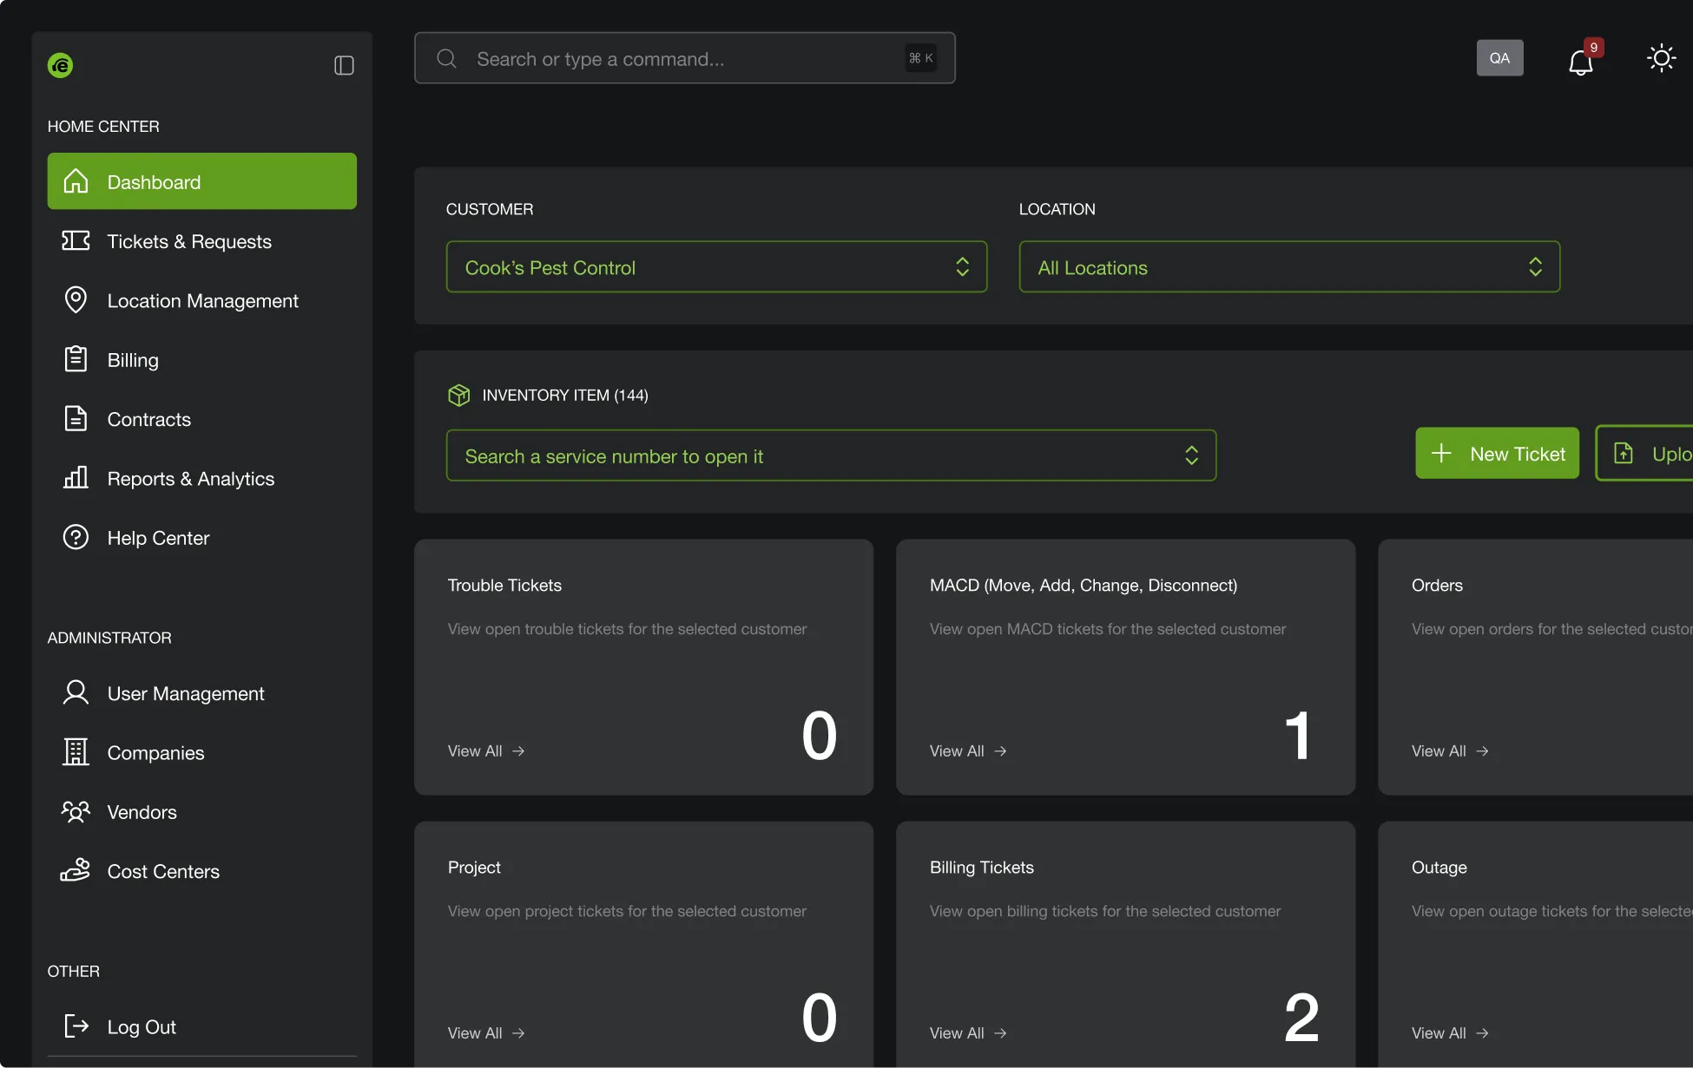Click the Trouble Tickets card title
The width and height of the screenshot is (1693, 1068).
tap(504, 585)
